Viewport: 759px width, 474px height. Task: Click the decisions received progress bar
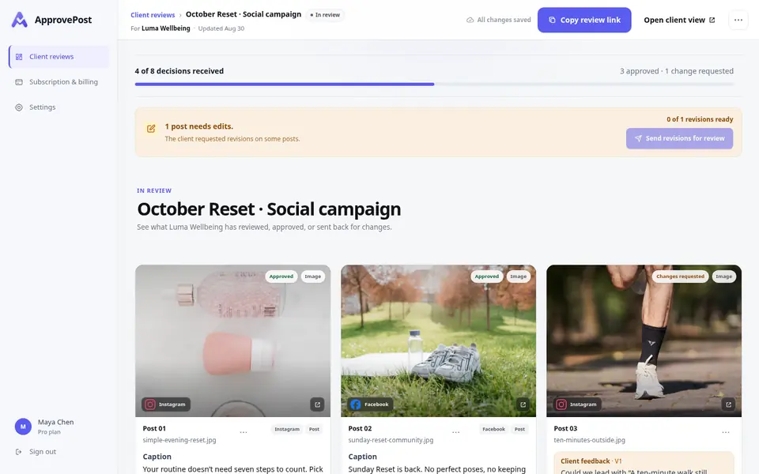pos(434,85)
